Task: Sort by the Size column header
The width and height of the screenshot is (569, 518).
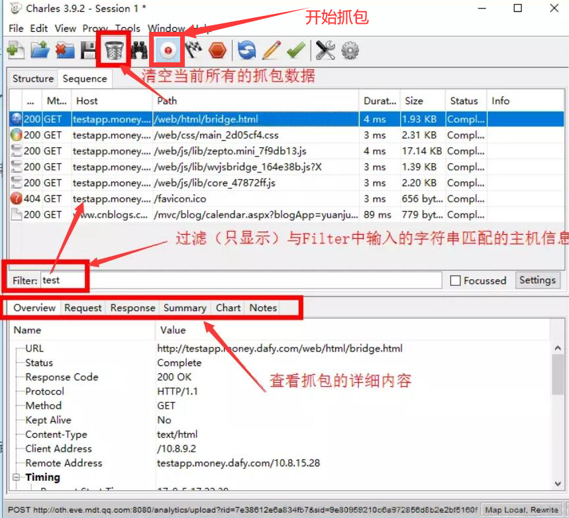Action: pos(423,101)
